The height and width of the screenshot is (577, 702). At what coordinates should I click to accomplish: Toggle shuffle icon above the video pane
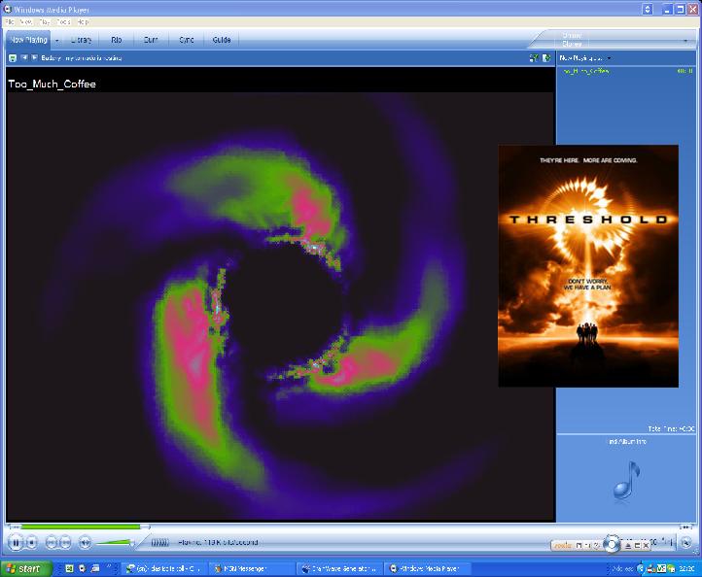[x=534, y=57]
